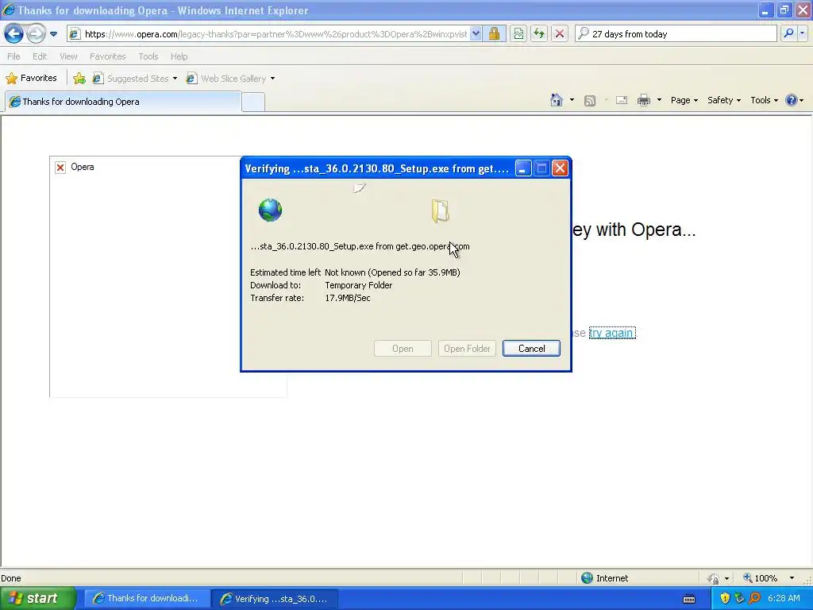Click the Print printer icon
Viewport: 813px width, 610px height.
643,100
